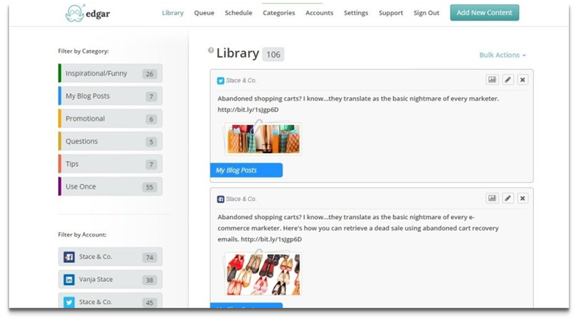Open stats for the Facebook post card

pyautogui.click(x=492, y=198)
